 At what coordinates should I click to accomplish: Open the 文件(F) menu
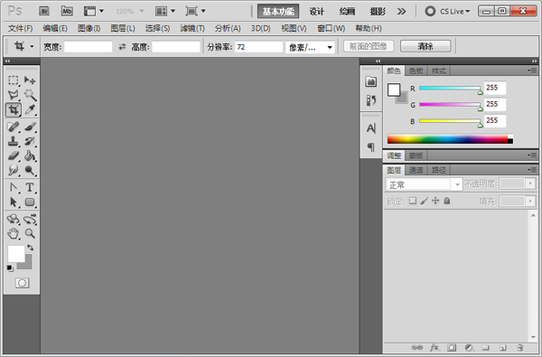tap(21, 28)
